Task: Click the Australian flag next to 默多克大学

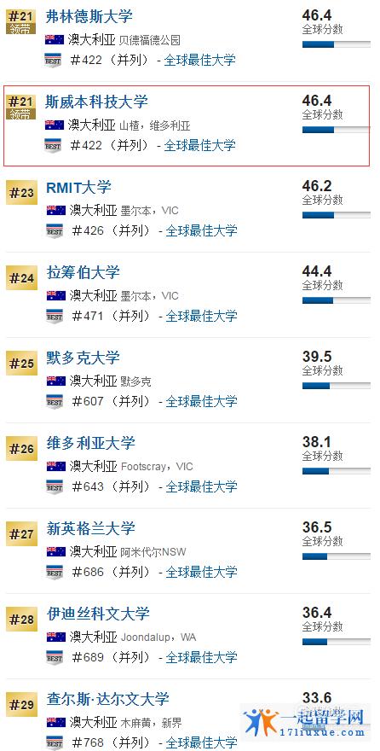Action: click(56, 381)
